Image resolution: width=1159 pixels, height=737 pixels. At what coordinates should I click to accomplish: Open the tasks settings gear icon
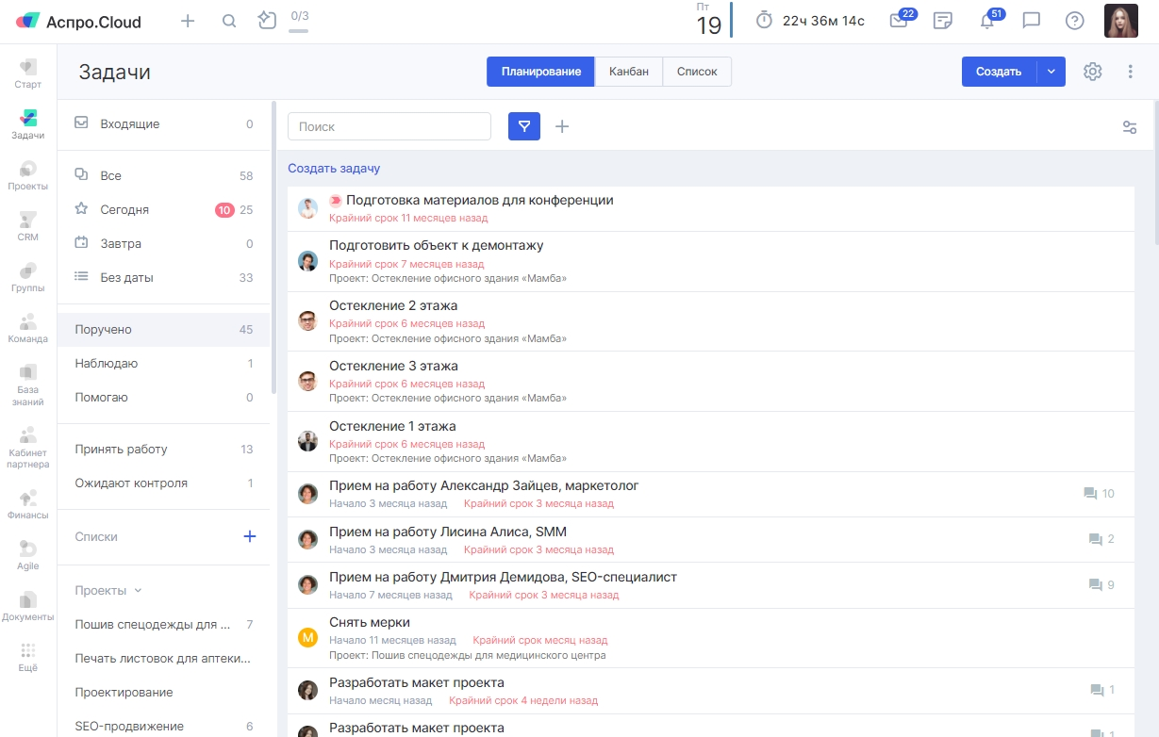point(1093,72)
